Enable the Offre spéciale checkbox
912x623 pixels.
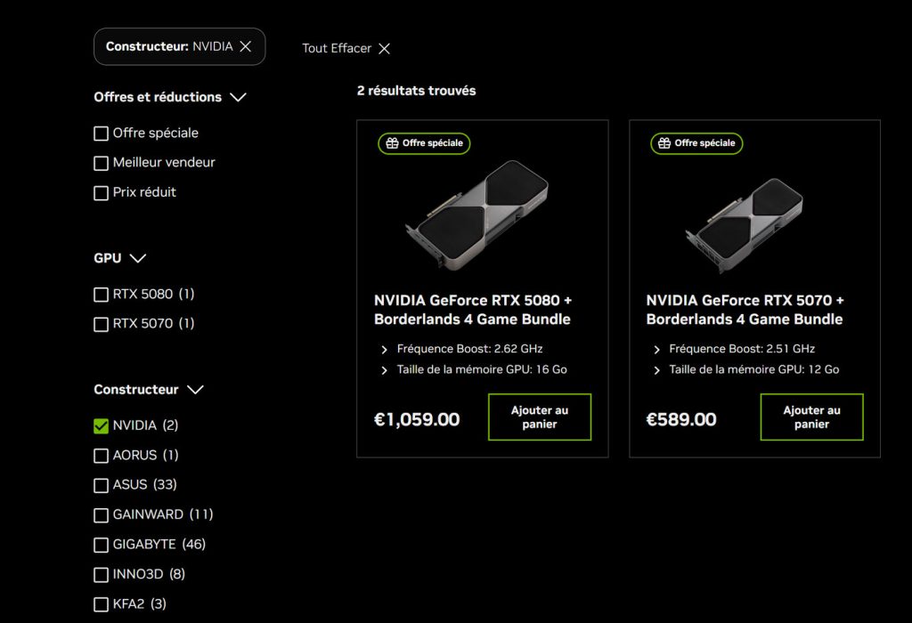pos(101,133)
